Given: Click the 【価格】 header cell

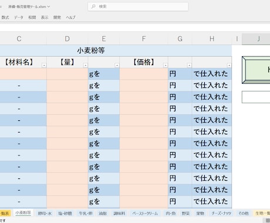Looking at the screenshot, I should click(144, 62).
